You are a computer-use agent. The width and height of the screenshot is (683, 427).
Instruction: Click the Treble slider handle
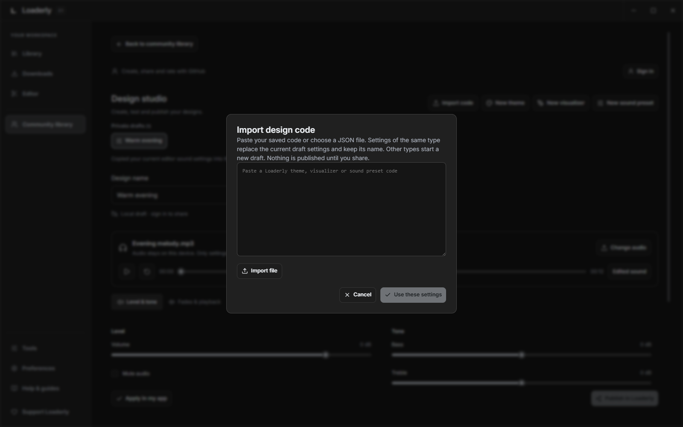[522, 383]
